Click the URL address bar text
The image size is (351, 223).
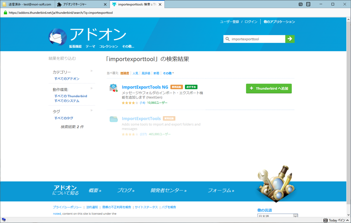(61, 13)
